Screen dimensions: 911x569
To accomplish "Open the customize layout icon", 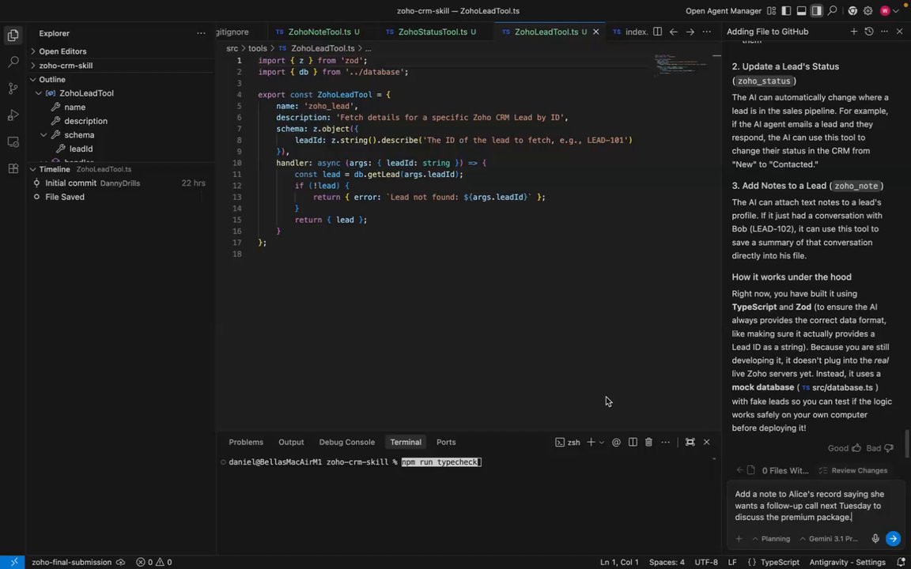I will tap(771, 10).
